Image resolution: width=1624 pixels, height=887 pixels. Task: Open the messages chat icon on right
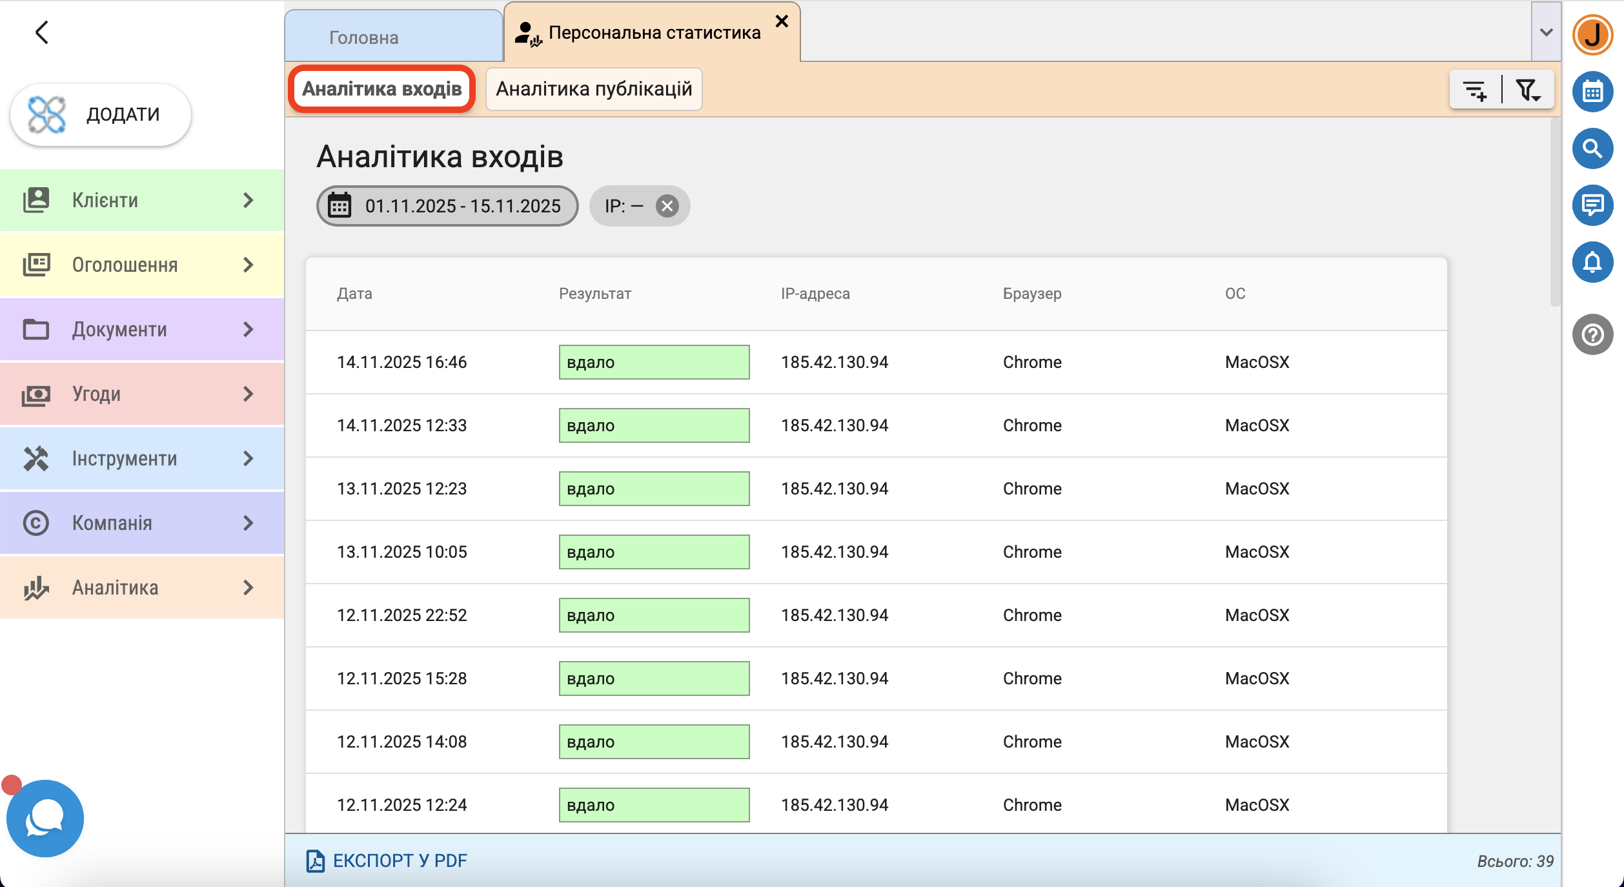pyautogui.click(x=1592, y=205)
